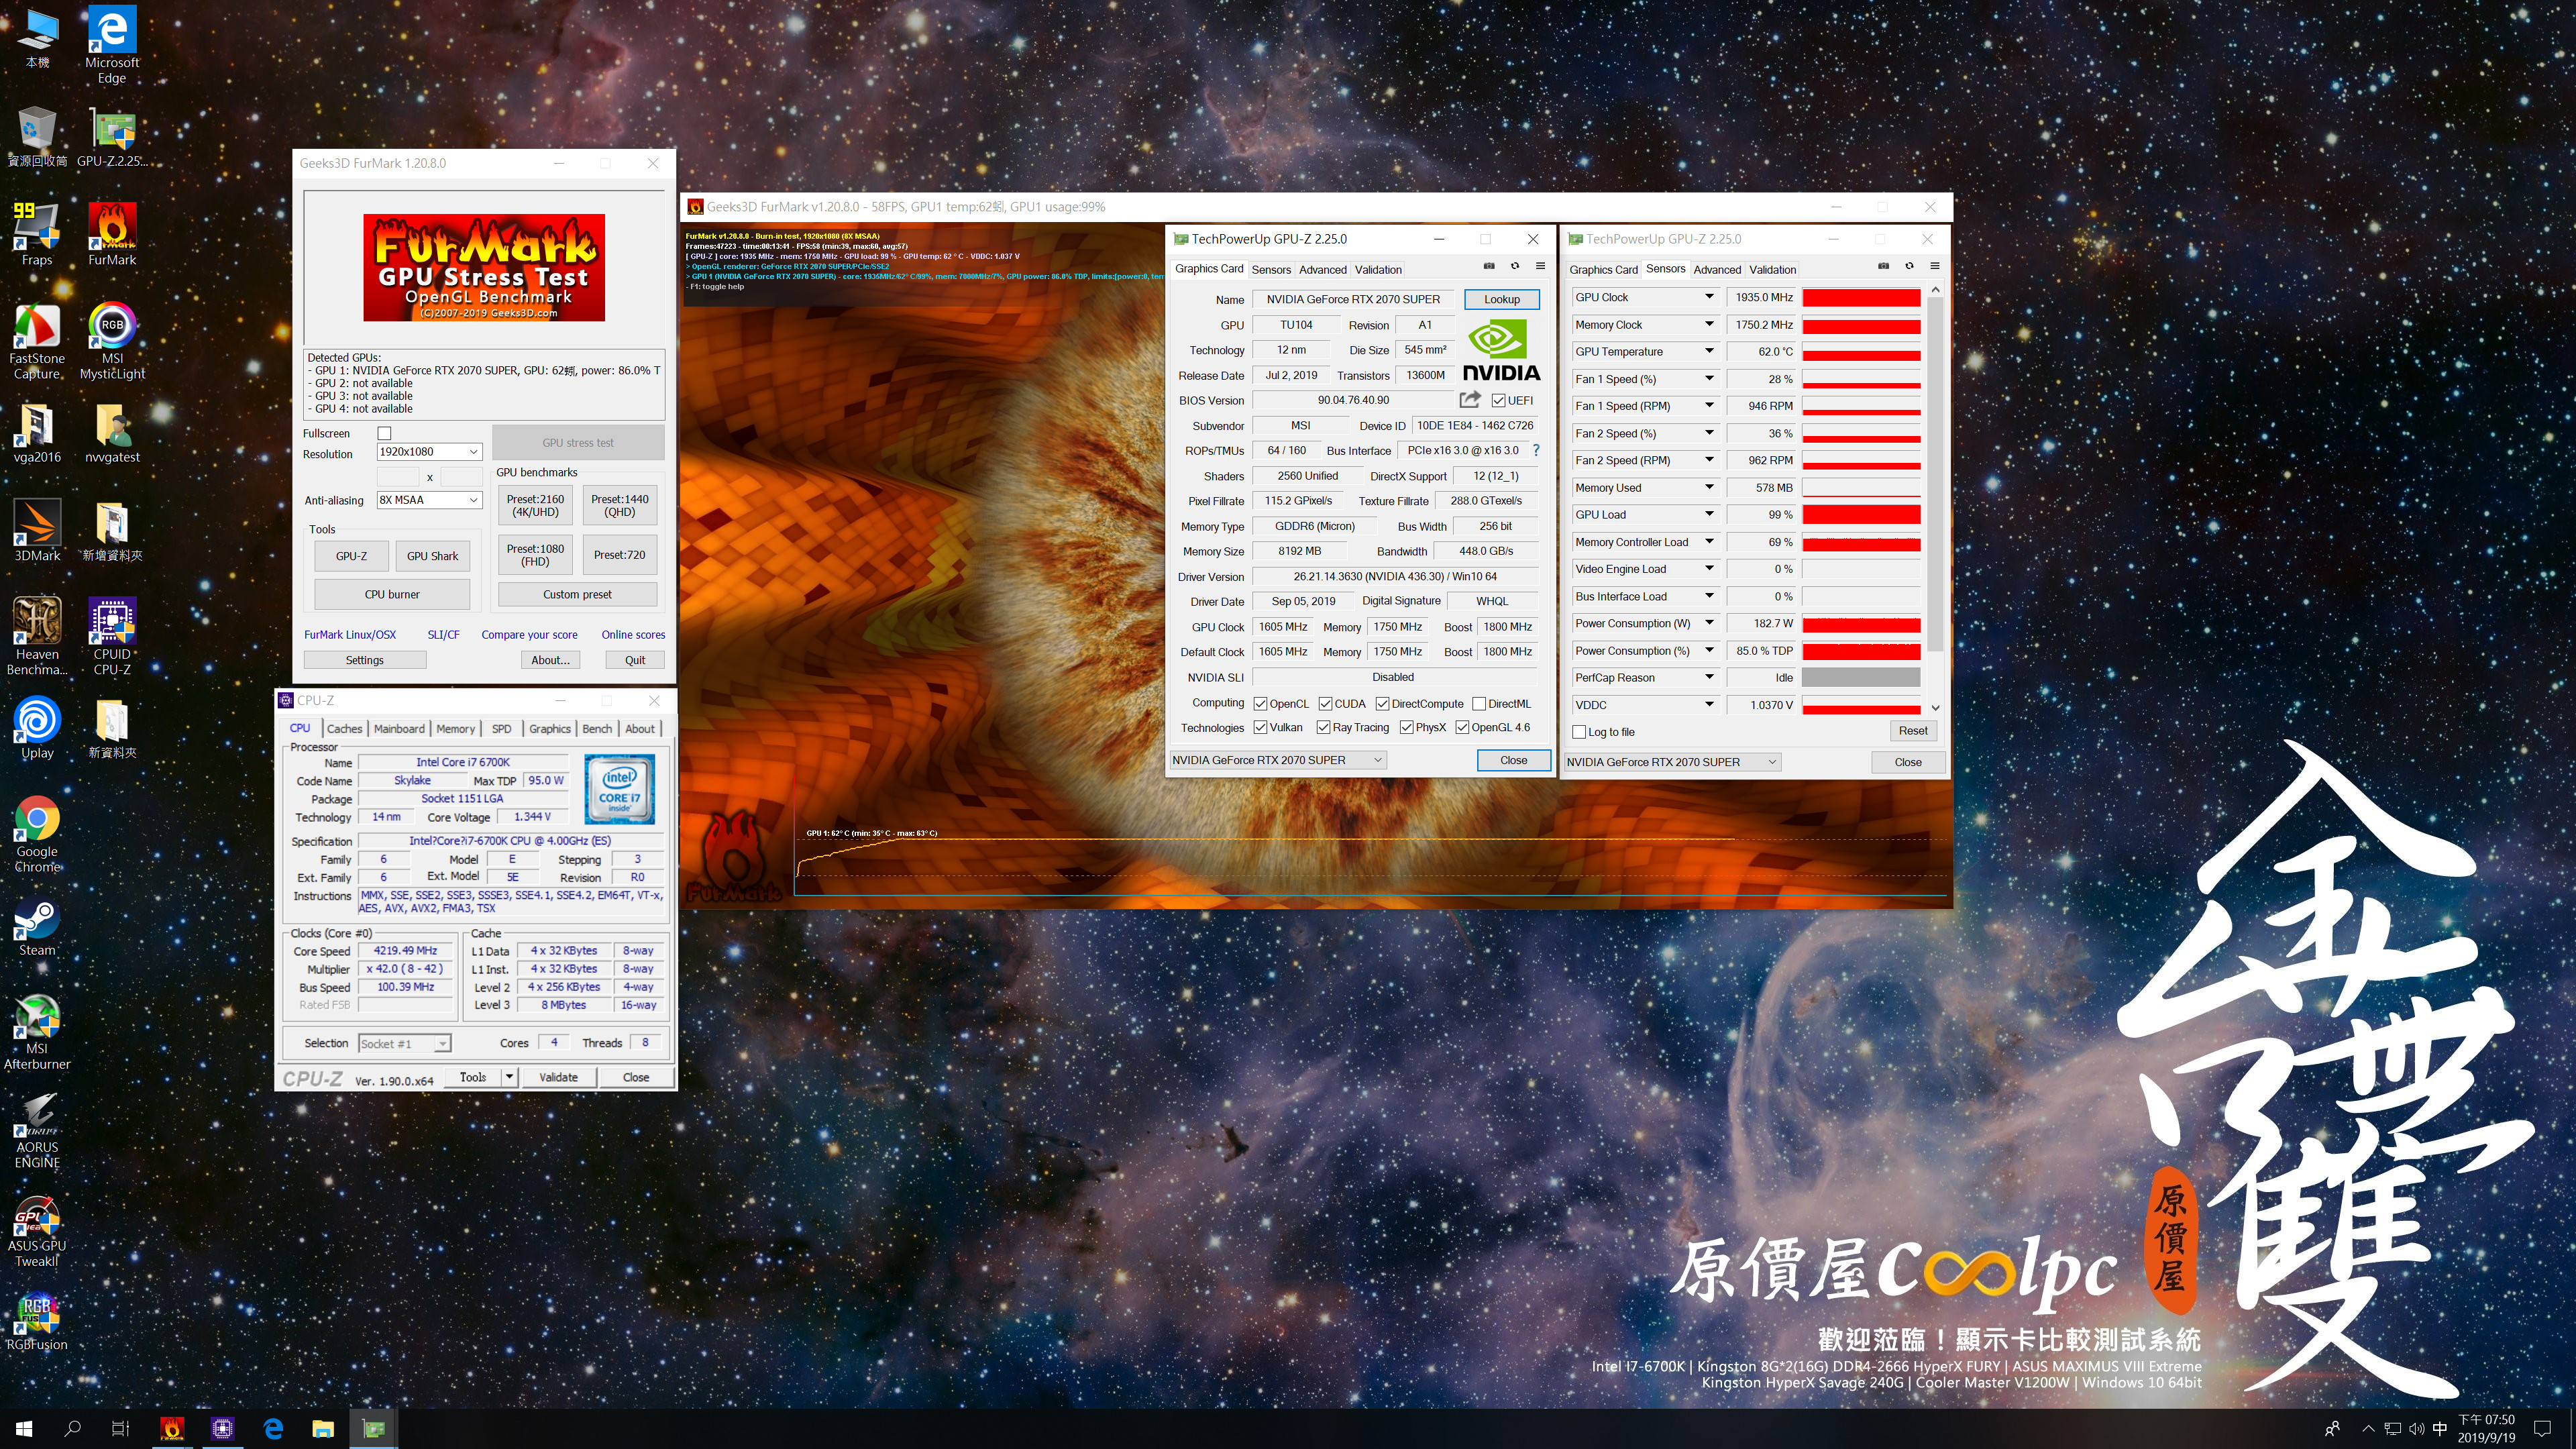Open GPU-Z 2.25 desktop shortcut

point(112,136)
